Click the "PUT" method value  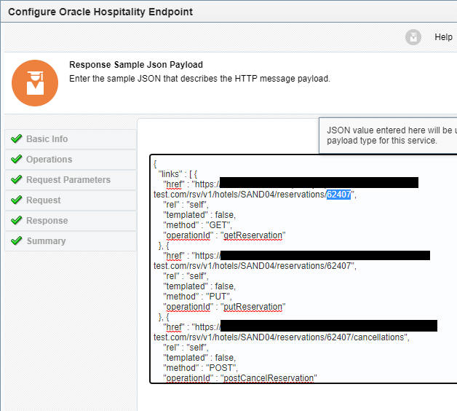(218, 297)
